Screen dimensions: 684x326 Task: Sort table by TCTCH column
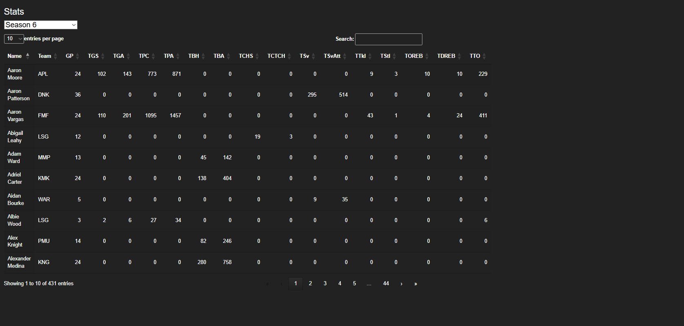pos(279,56)
